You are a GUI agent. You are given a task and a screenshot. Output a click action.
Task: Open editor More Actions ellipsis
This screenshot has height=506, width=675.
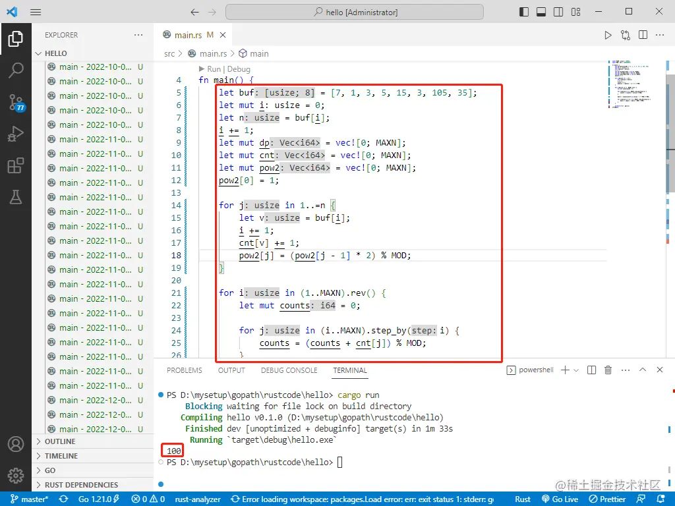point(660,35)
